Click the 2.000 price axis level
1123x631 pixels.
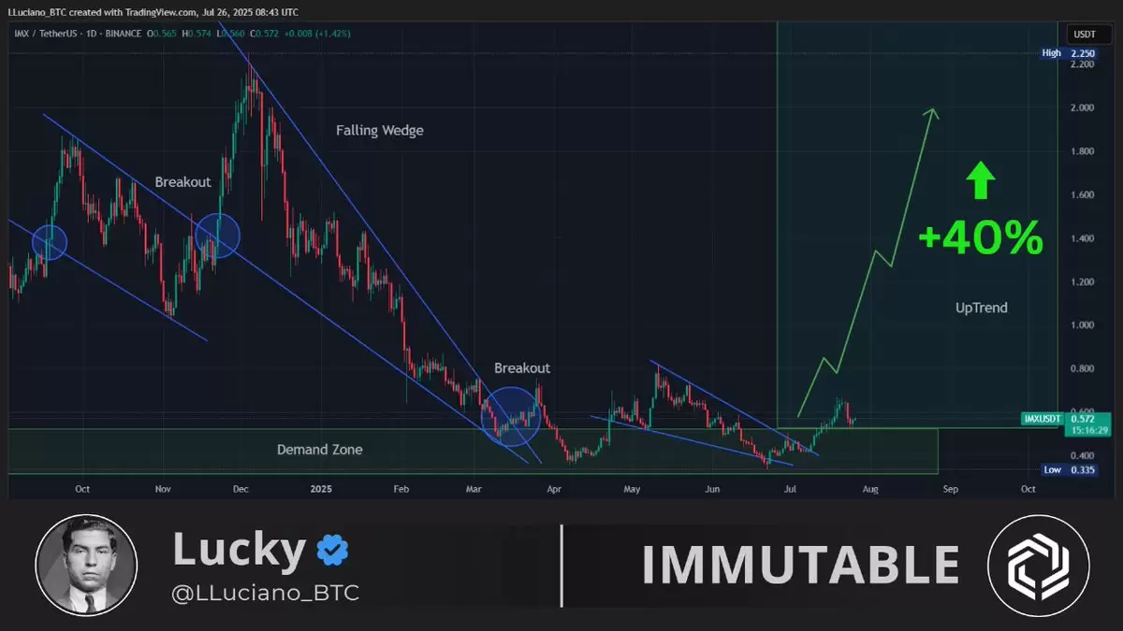(1084, 108)
